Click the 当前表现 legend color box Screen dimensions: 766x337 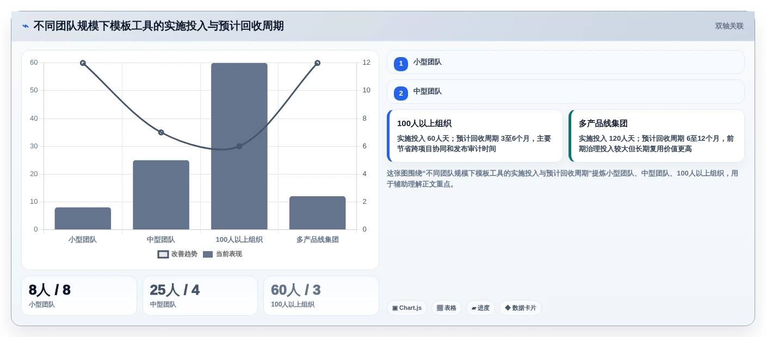click(208, 254)
